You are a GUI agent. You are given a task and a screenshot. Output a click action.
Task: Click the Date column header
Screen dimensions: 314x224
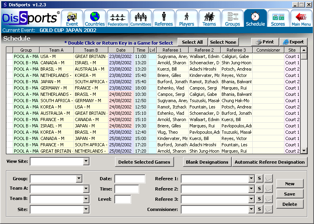(121, 50)
